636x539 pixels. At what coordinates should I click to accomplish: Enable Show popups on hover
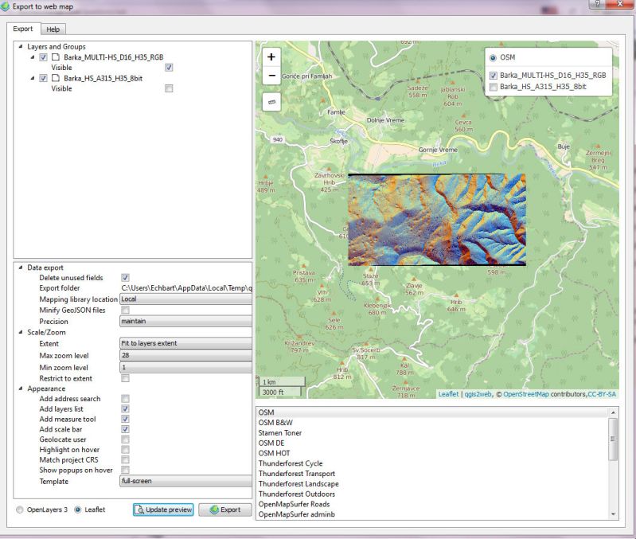pyautogui.click(x=125, y=470)
